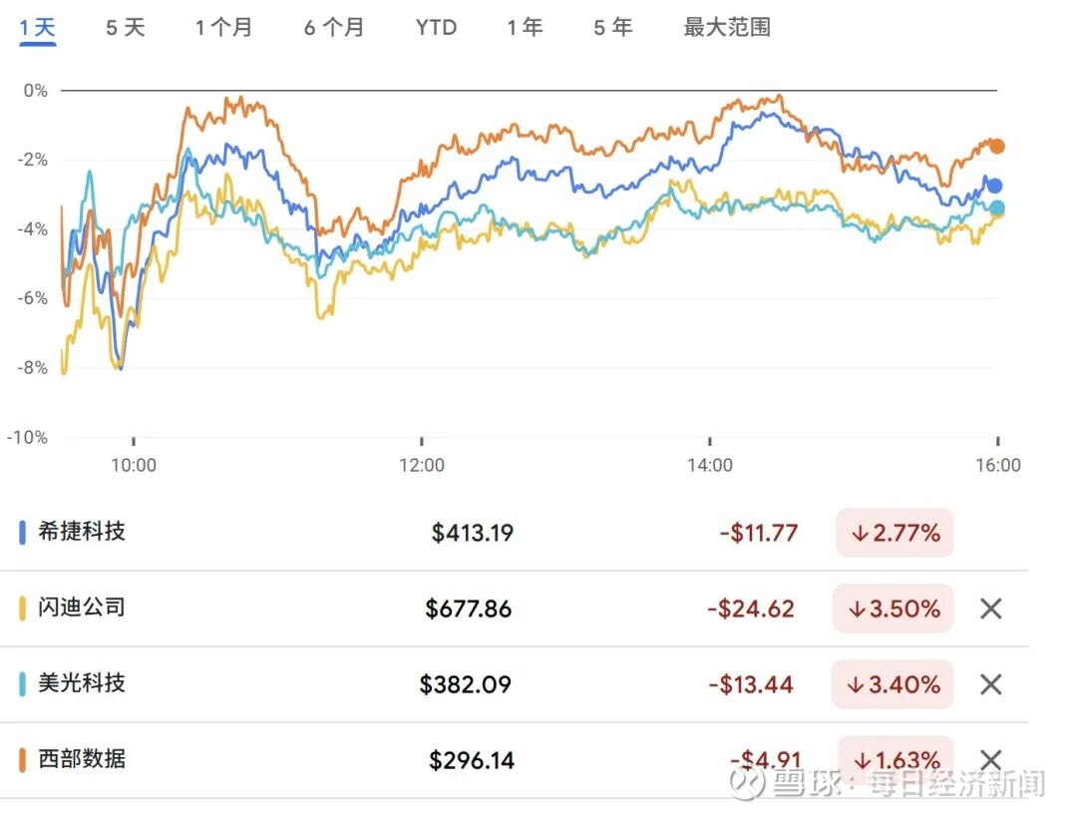Remove 闪迪公司 from comparison
1077x816 pixels.
click(x=990, y=609)
